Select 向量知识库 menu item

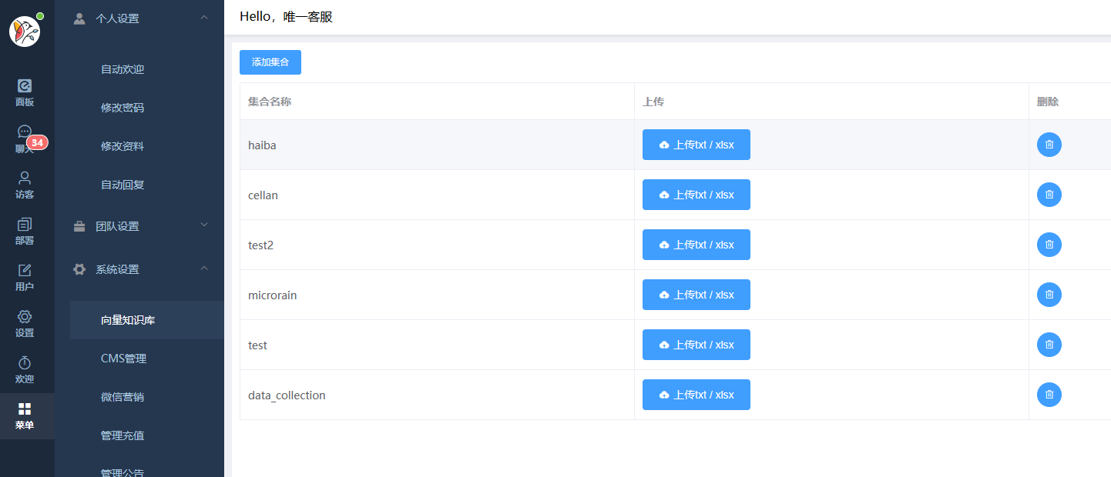pos(128,320)
